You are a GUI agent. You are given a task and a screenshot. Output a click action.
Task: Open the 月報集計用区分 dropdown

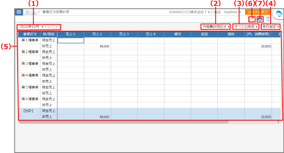coord(216,27)
